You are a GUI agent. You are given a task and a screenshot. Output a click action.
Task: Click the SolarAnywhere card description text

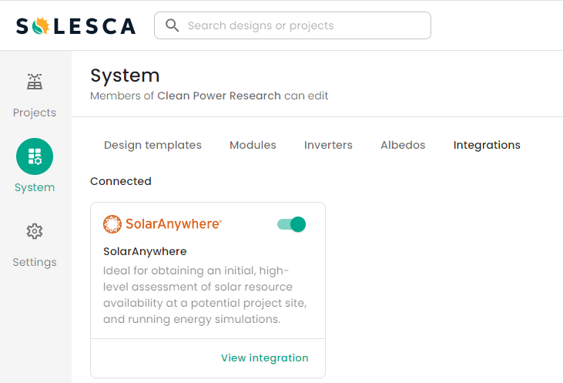(x=206, y=295)
